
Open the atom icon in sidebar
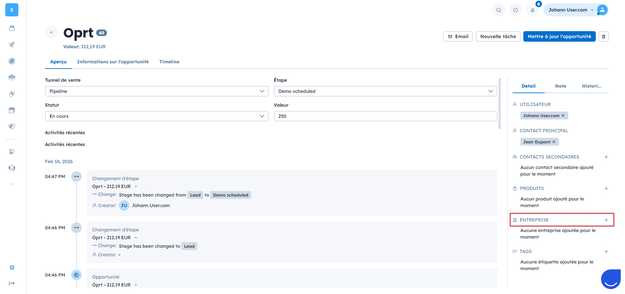point(12,61)
